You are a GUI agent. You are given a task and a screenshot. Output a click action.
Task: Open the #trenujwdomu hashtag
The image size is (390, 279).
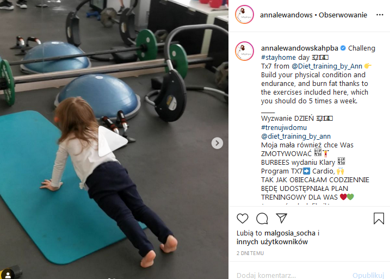pyautogui.click(x=284, y=128)
